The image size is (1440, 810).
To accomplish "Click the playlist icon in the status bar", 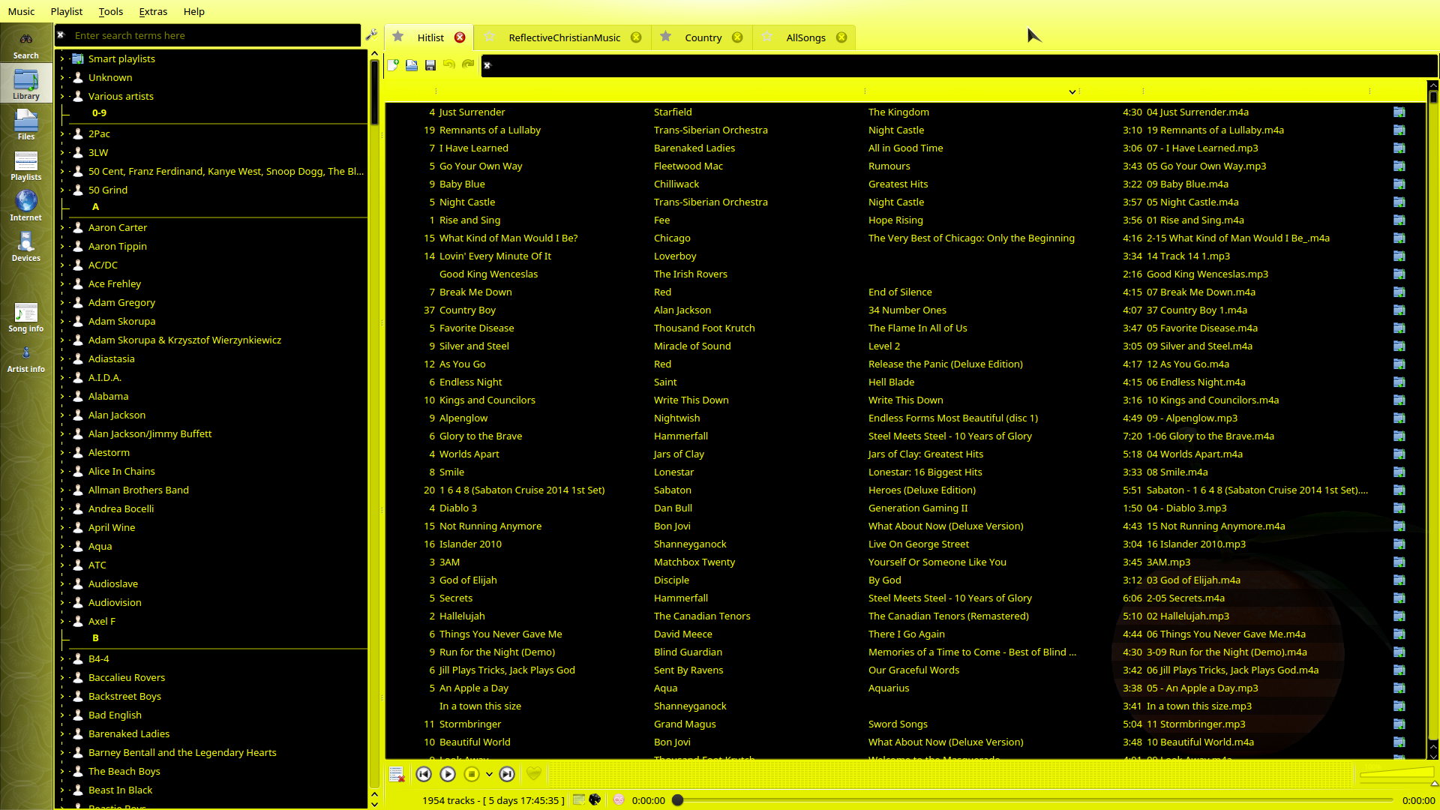I will coord(578,799).
